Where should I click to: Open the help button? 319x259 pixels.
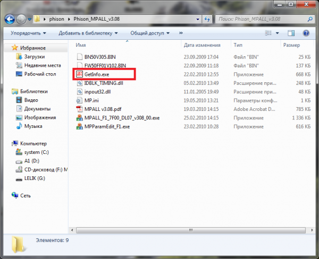pos(306,33)
